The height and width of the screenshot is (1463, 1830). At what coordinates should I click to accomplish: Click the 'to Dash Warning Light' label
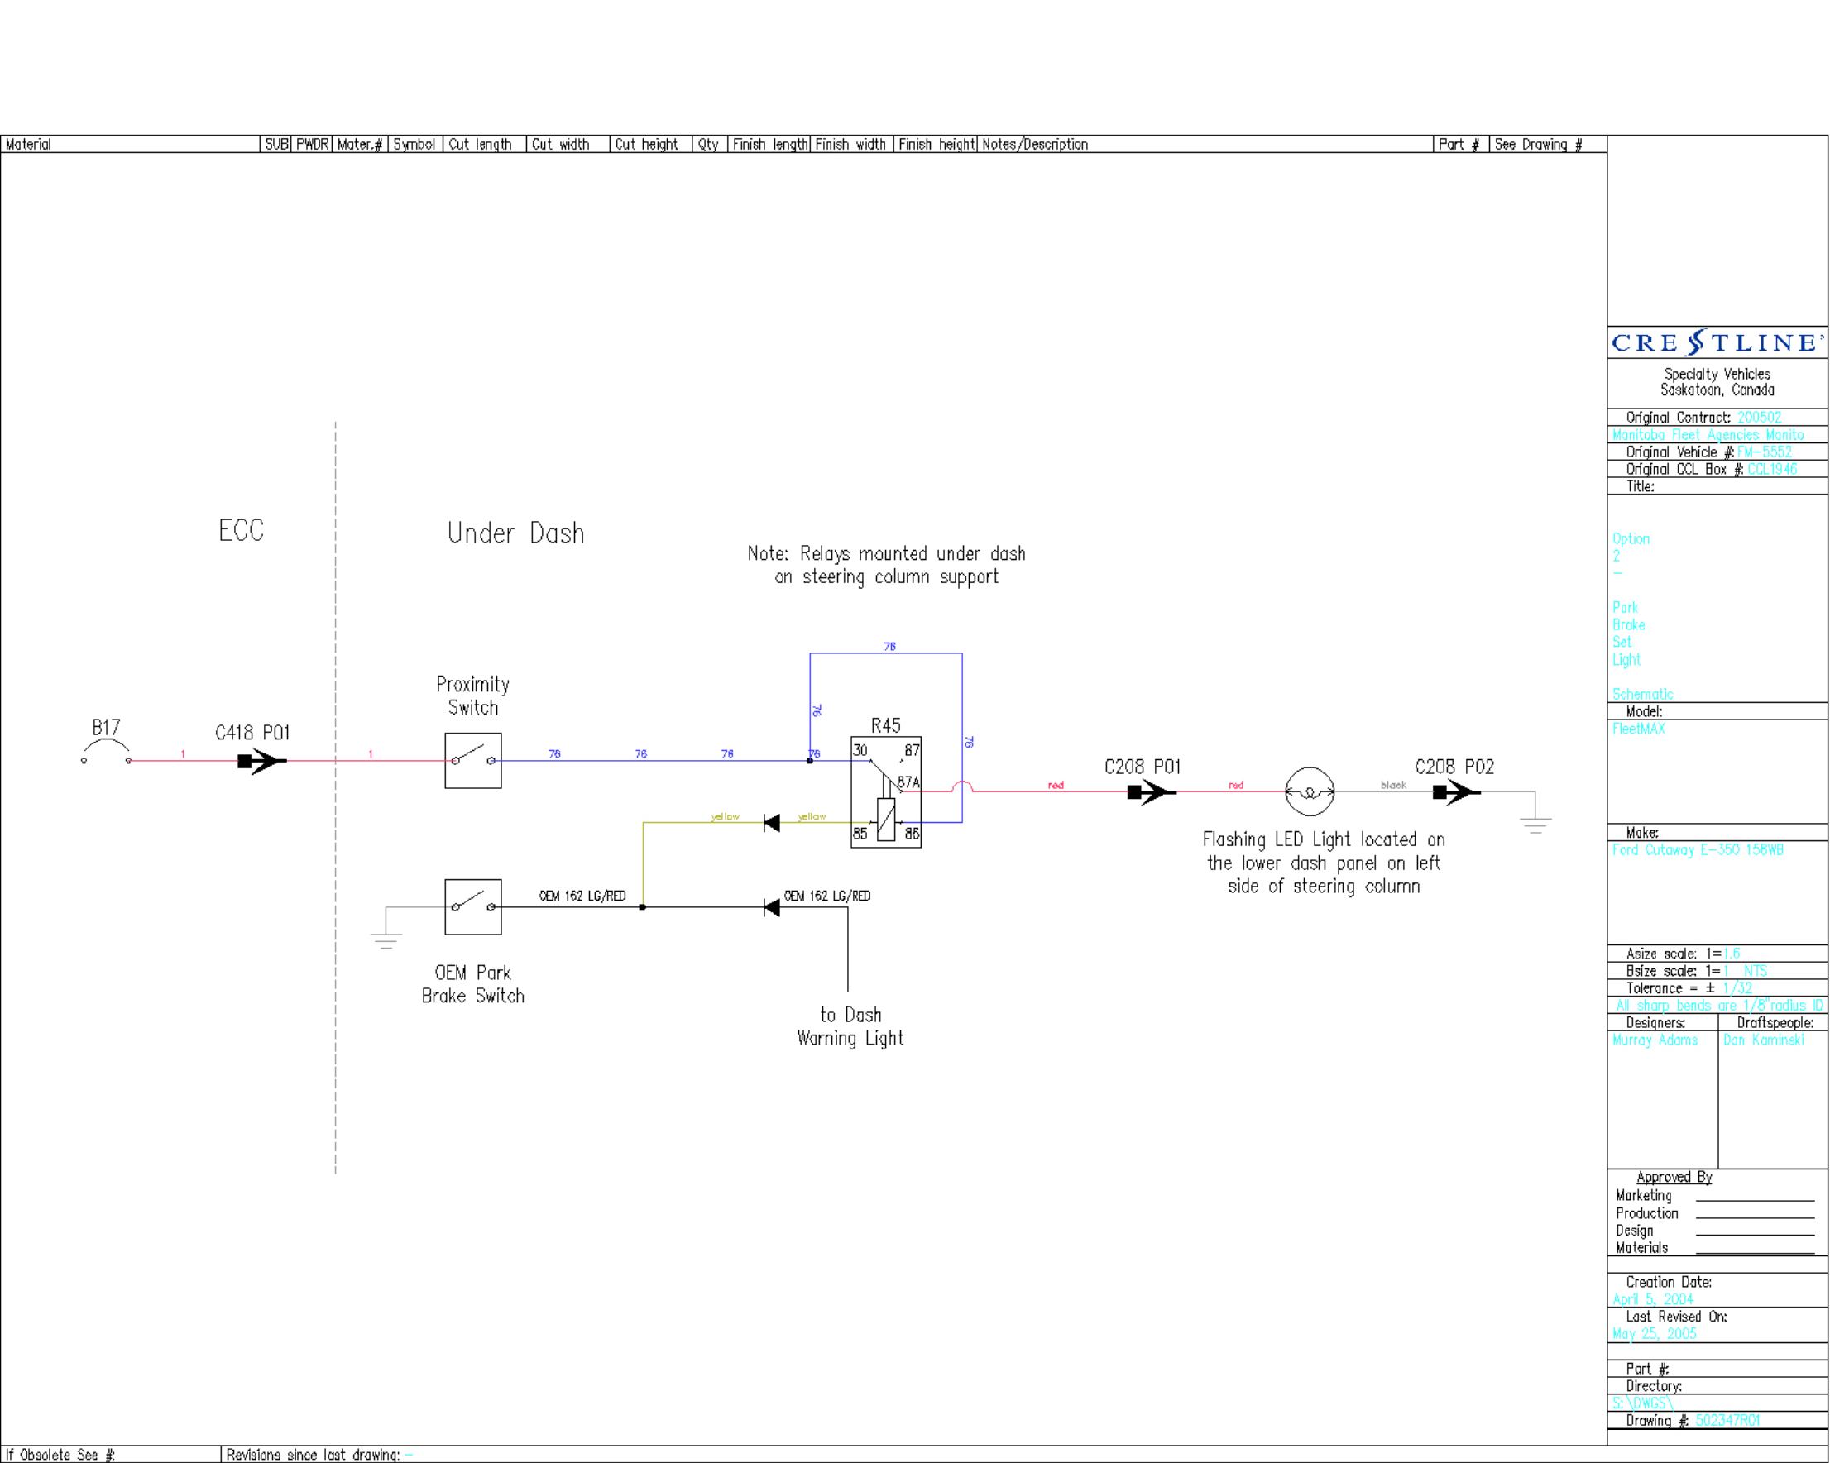click(x=850, y=1026)
